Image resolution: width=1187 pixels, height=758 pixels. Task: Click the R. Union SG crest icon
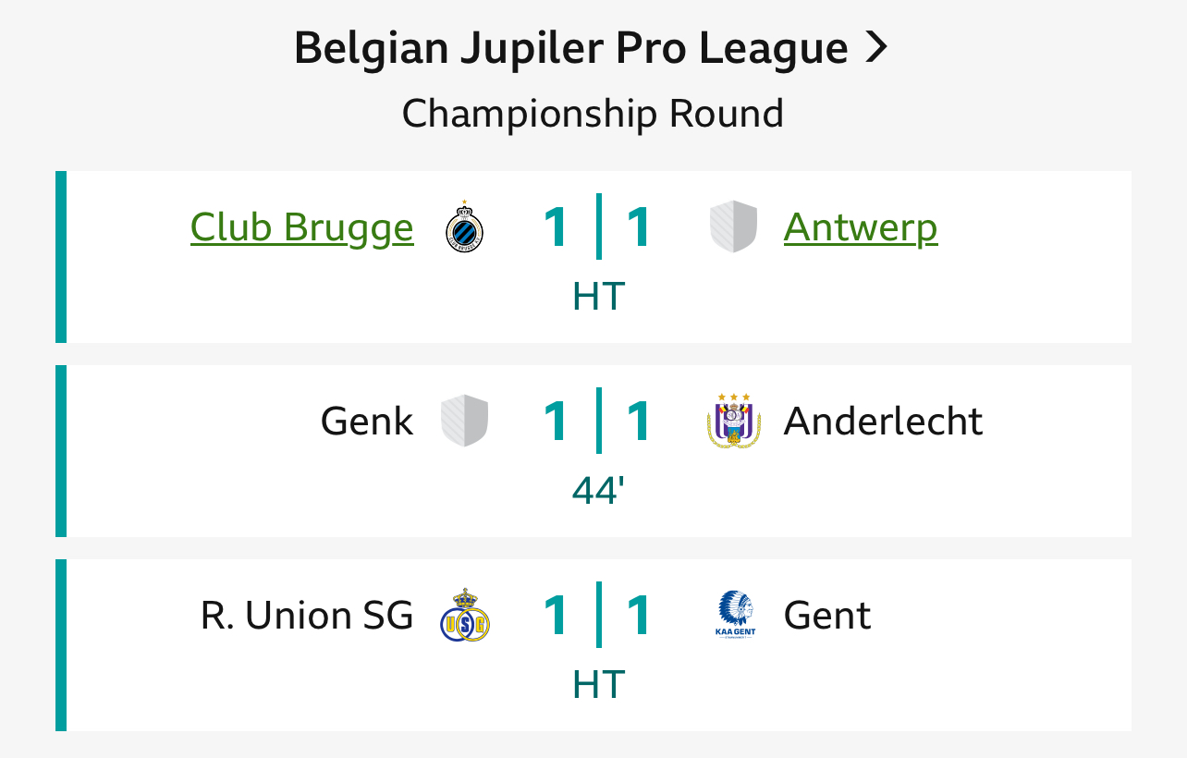464,615
